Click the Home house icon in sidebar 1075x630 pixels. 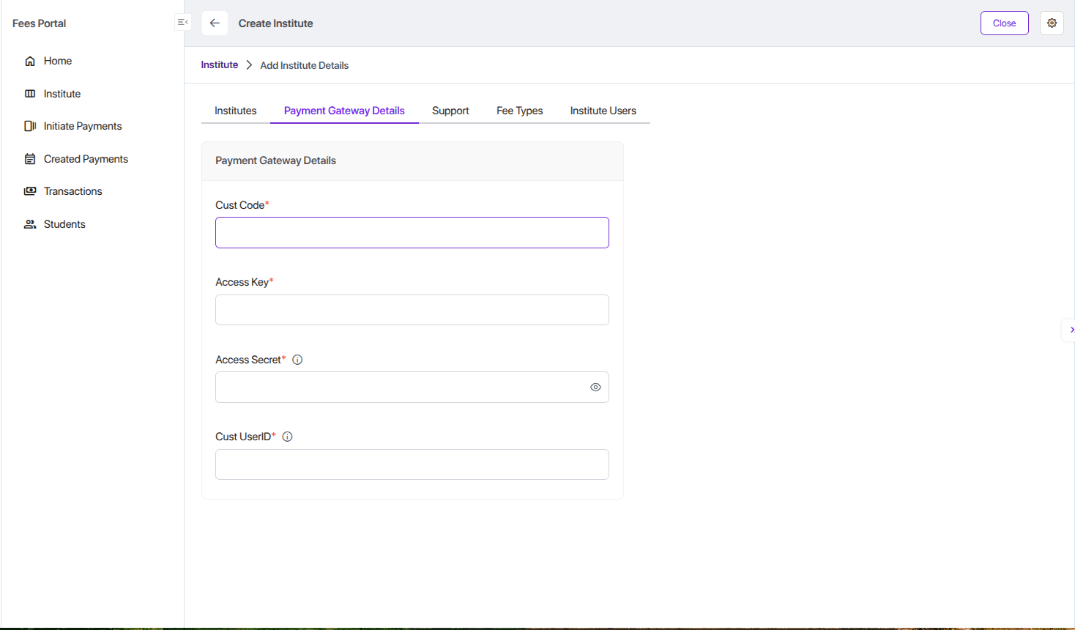[30, 61]
